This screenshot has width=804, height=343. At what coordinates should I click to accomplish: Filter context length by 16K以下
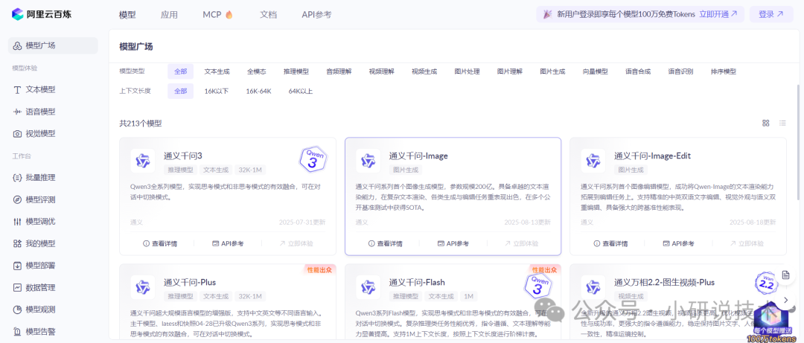point(217,92)
